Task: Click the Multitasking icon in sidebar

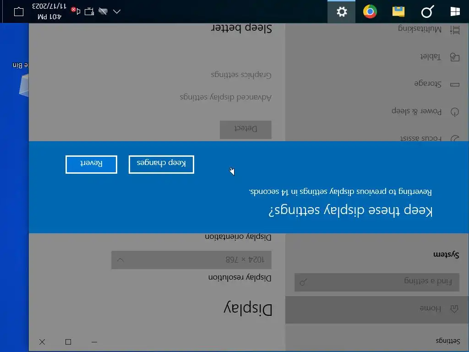Action: (x=455, y=30)
